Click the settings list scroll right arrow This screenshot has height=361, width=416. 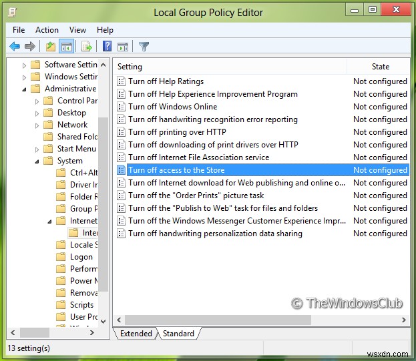point(404,320)
